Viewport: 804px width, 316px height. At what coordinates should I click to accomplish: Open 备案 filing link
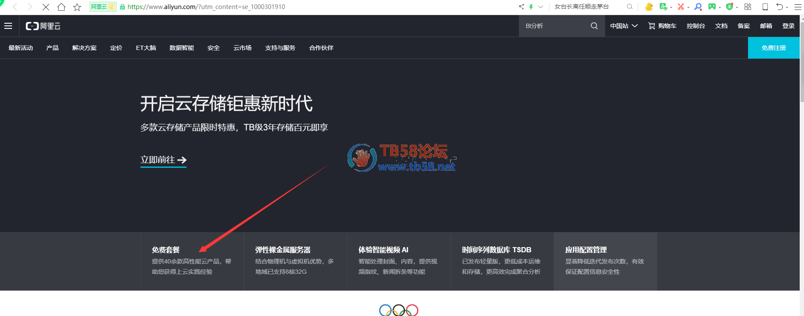pos(744,26)
